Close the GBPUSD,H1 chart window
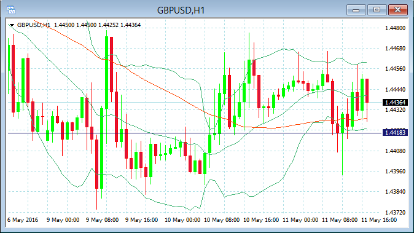 pyautogui.click(x=397, y=10)
